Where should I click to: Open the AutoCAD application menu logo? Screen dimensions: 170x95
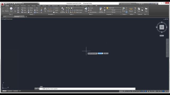click(x=2, y=4)
